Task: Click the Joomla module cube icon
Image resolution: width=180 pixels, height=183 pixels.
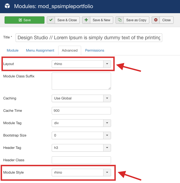Action: pos(7,6)
